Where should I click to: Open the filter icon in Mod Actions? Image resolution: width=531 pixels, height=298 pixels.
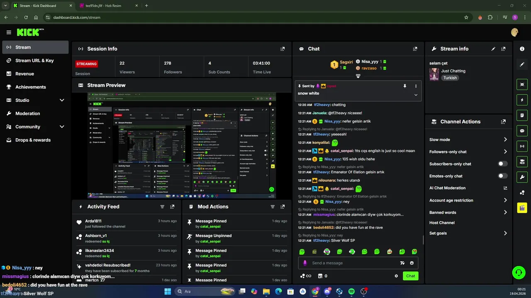click(x=273, y=207)
